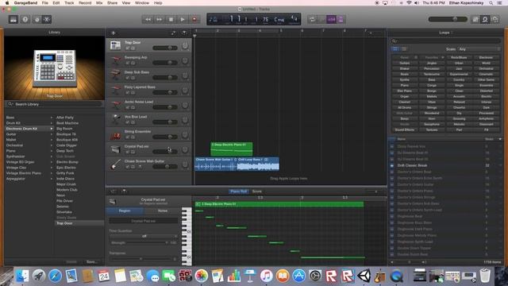Image resolution: width=508 pixels, height=286 pixels.
Task: Select the Sweeping Arp track icon
Action: (x=115, y=60)
